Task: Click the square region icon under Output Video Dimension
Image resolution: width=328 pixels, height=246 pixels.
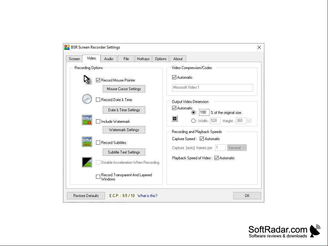Action: (175, 119)
